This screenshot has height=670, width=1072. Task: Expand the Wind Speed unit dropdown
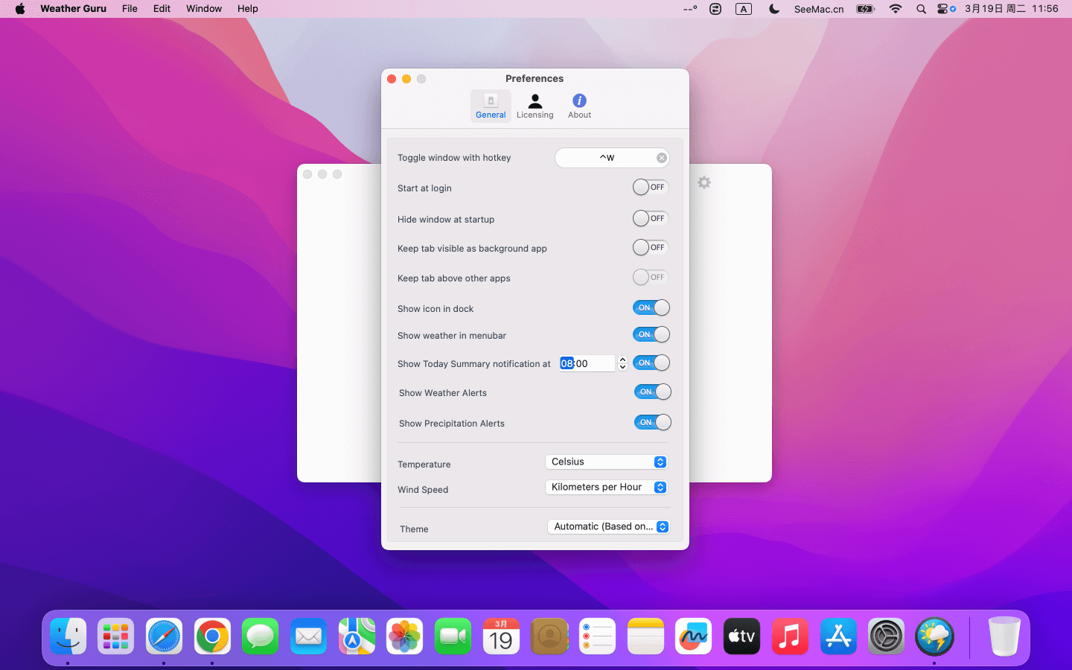click(607, 488)
